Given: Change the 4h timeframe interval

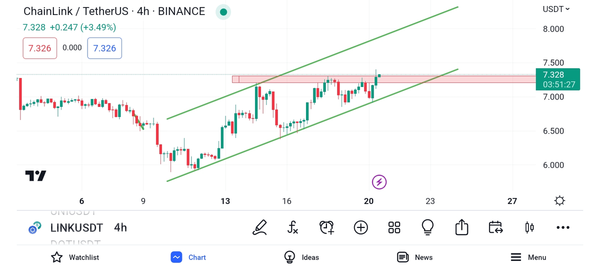Looking at the screenshot, I should (x=120, y=228).
